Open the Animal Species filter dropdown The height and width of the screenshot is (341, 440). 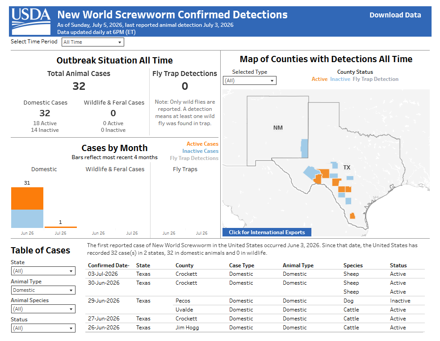point(43,309)
